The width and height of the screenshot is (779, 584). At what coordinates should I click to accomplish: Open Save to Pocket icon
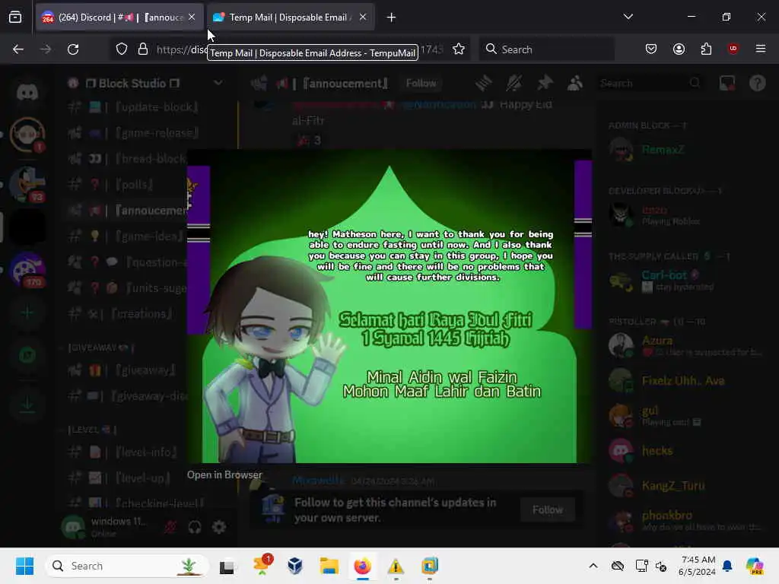[x=651, y=49]
